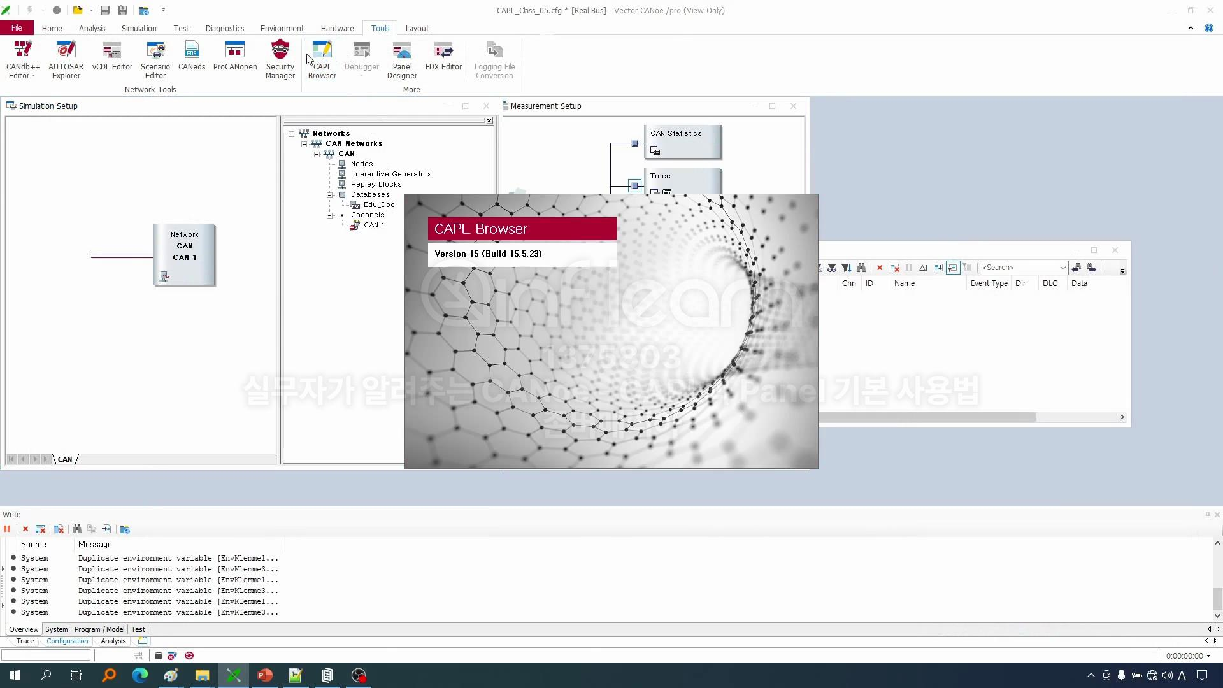Click find next binoculars in Trace window

[1091, 268]
